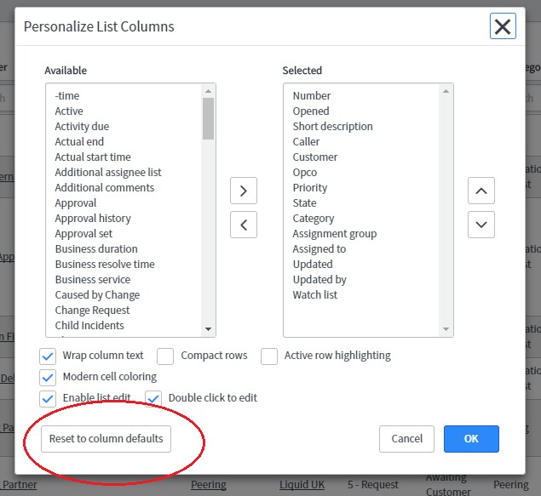Enable Active row highlighting checkbox
The height and width of the screenshot is (496, 541).
[269, 356]
